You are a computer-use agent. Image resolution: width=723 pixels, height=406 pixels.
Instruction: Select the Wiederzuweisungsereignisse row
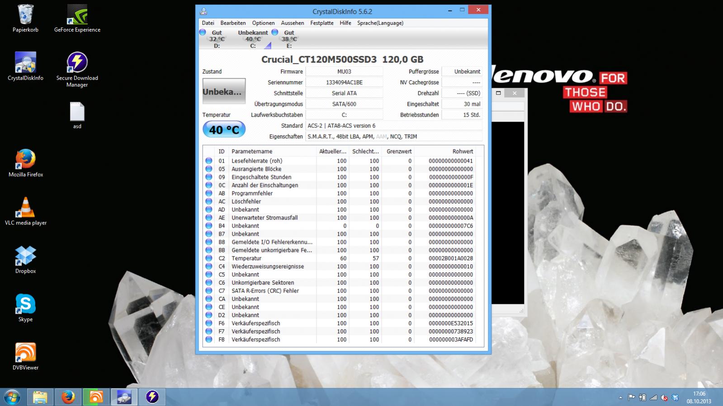(x=340, y=266)
